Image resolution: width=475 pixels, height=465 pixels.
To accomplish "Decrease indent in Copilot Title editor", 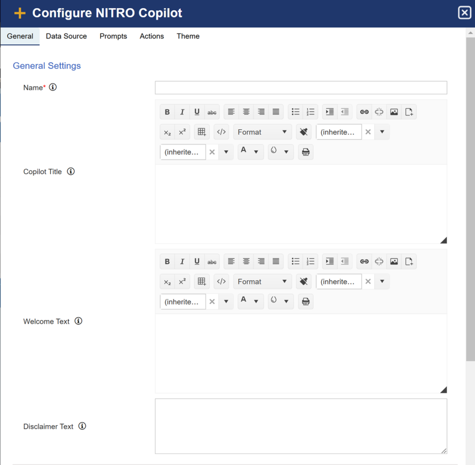I will (x=345, y=112).
